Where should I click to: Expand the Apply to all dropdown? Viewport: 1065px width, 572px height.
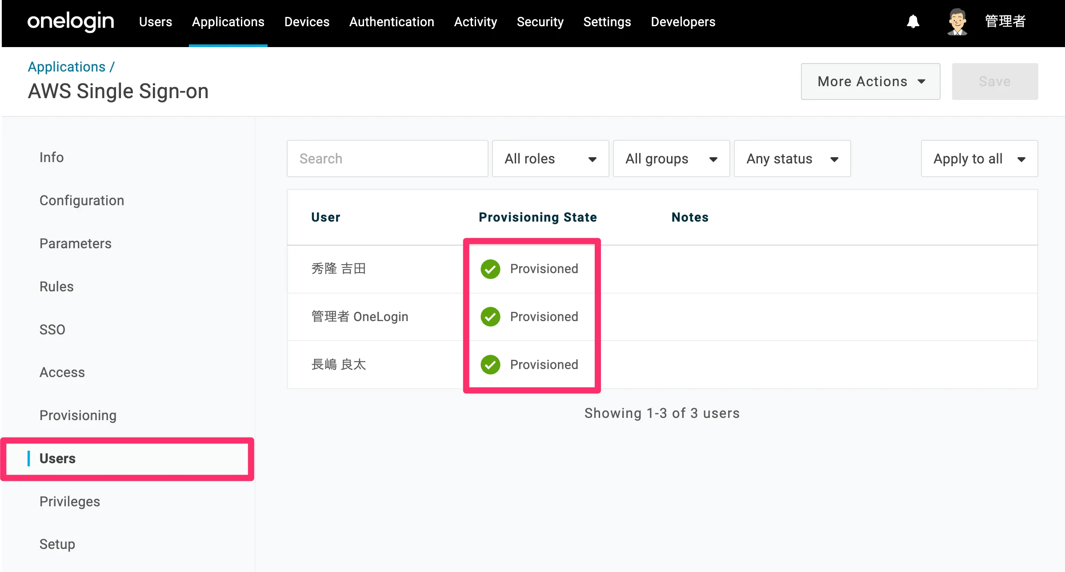tap(979, 159)
